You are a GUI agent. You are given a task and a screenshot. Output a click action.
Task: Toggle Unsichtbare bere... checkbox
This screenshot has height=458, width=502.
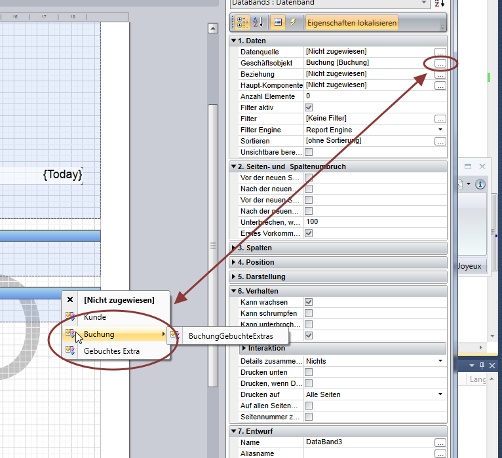pyautogui.click(x=309, y=152)
